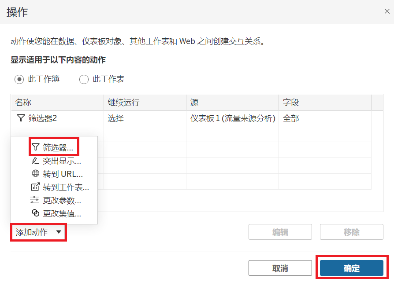Click the 继续运行 column header

[x=145, y=103]
